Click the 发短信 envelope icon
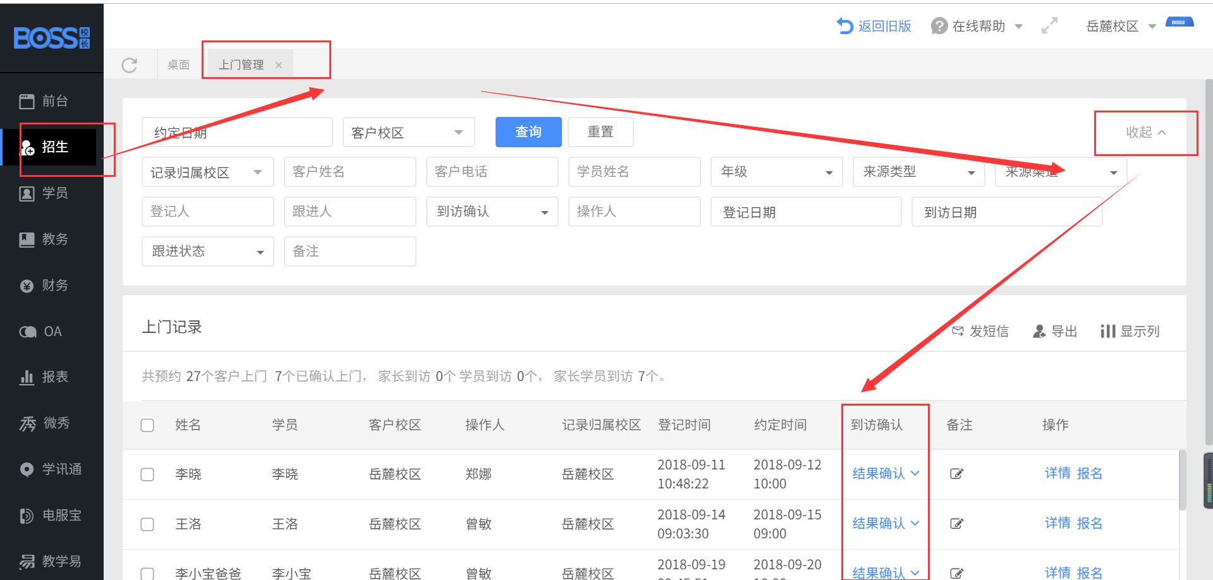1213x580 pixels. [958, 331]
